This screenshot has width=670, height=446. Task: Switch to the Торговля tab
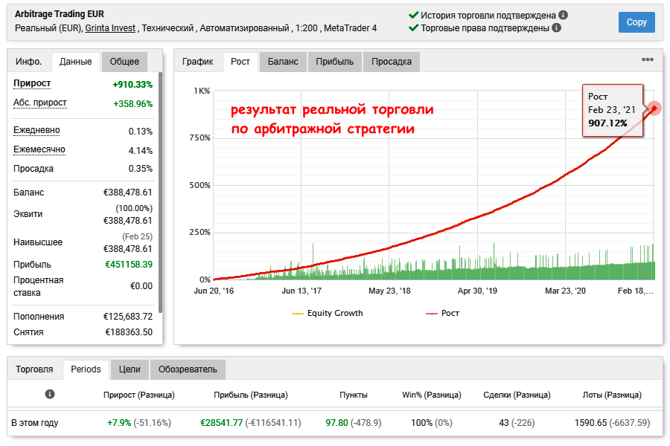pos(34,369)
